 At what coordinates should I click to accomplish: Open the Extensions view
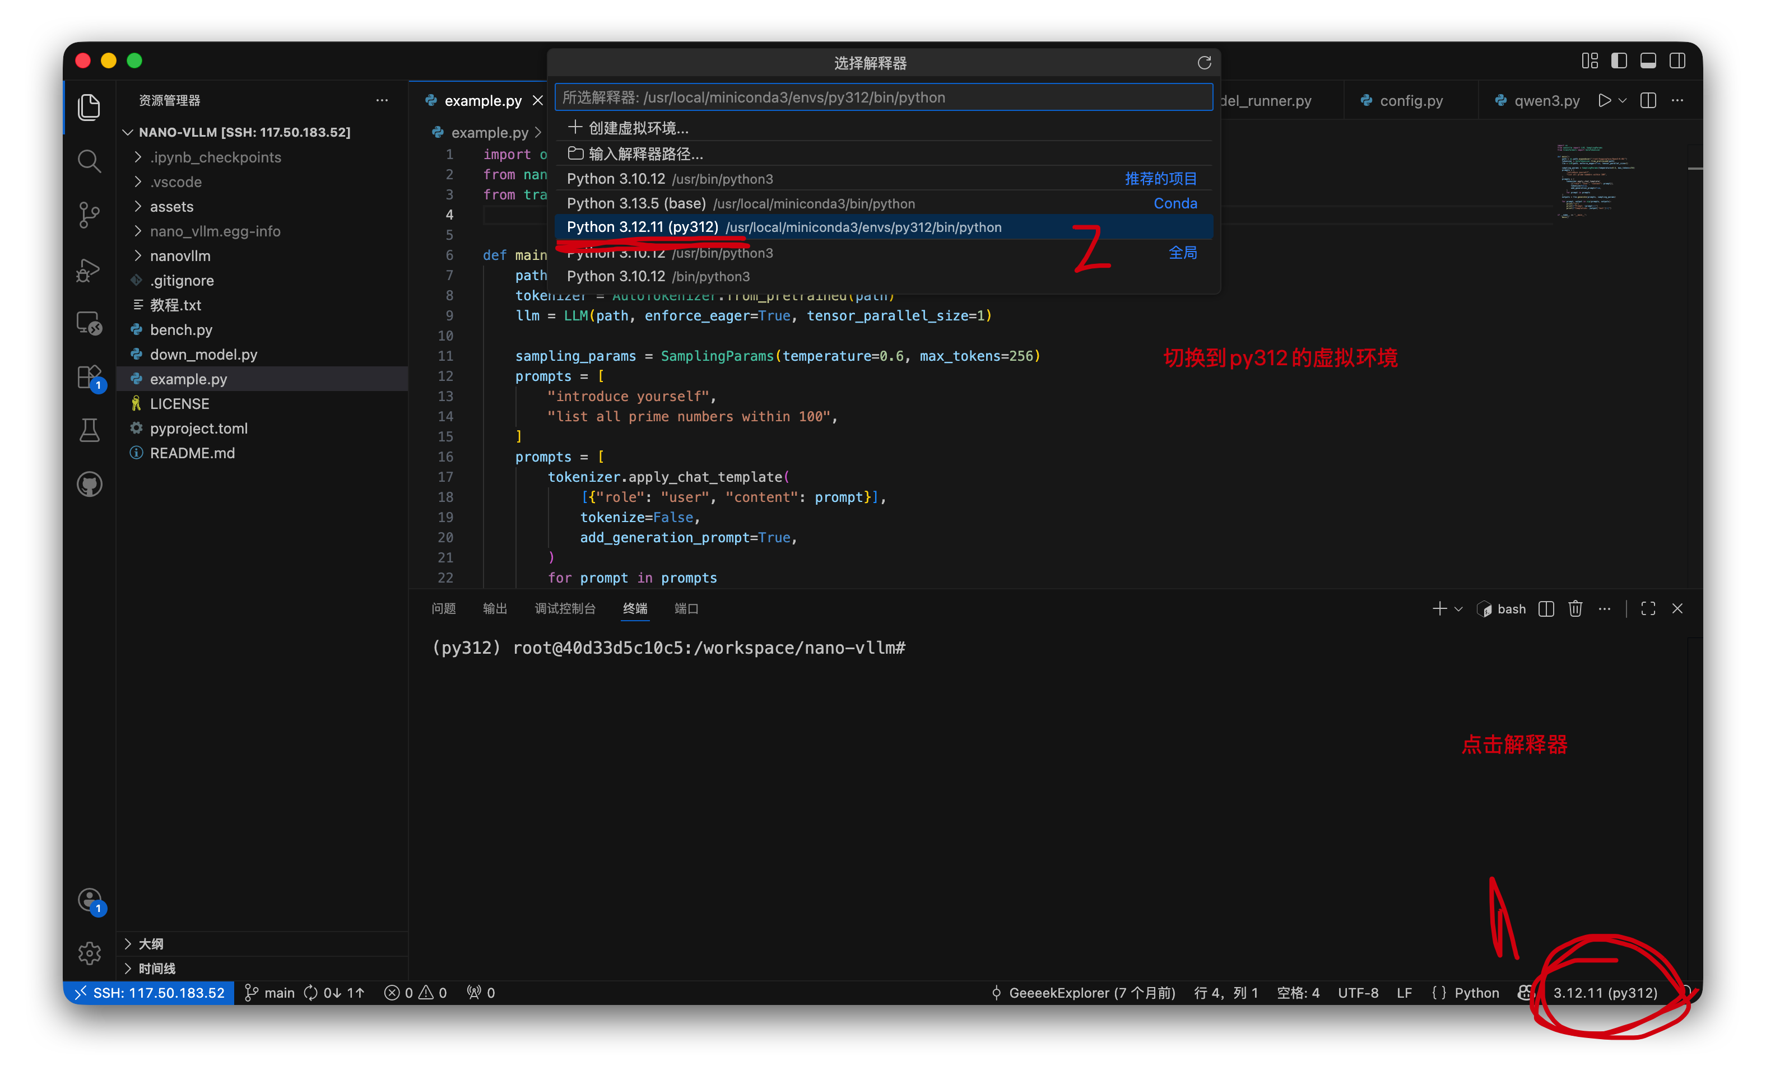click(89, 376)
